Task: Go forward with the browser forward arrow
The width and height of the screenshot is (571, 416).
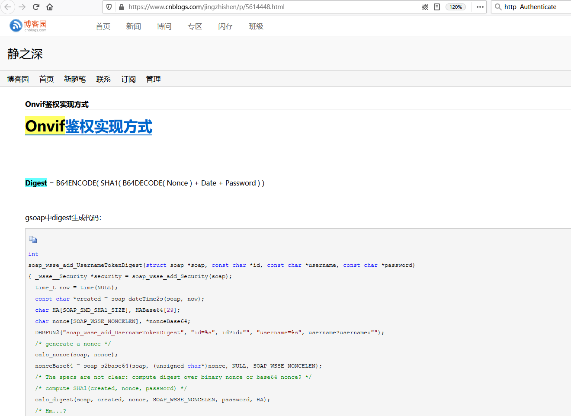Action: [22, 7]
